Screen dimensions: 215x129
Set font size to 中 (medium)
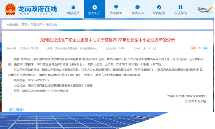pos(149,49)
